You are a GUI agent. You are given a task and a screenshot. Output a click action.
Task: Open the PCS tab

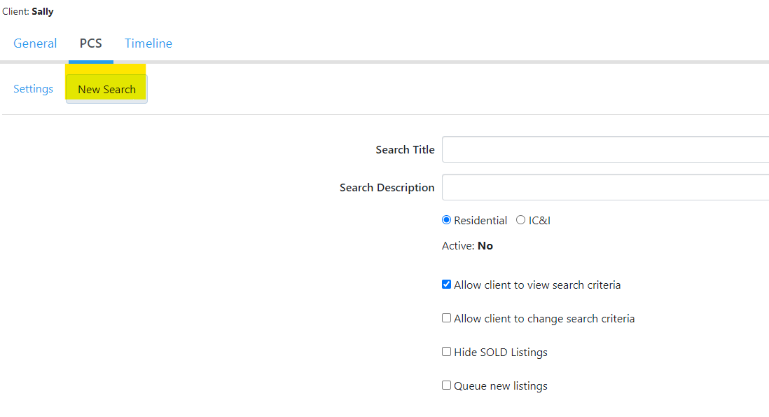90,43
